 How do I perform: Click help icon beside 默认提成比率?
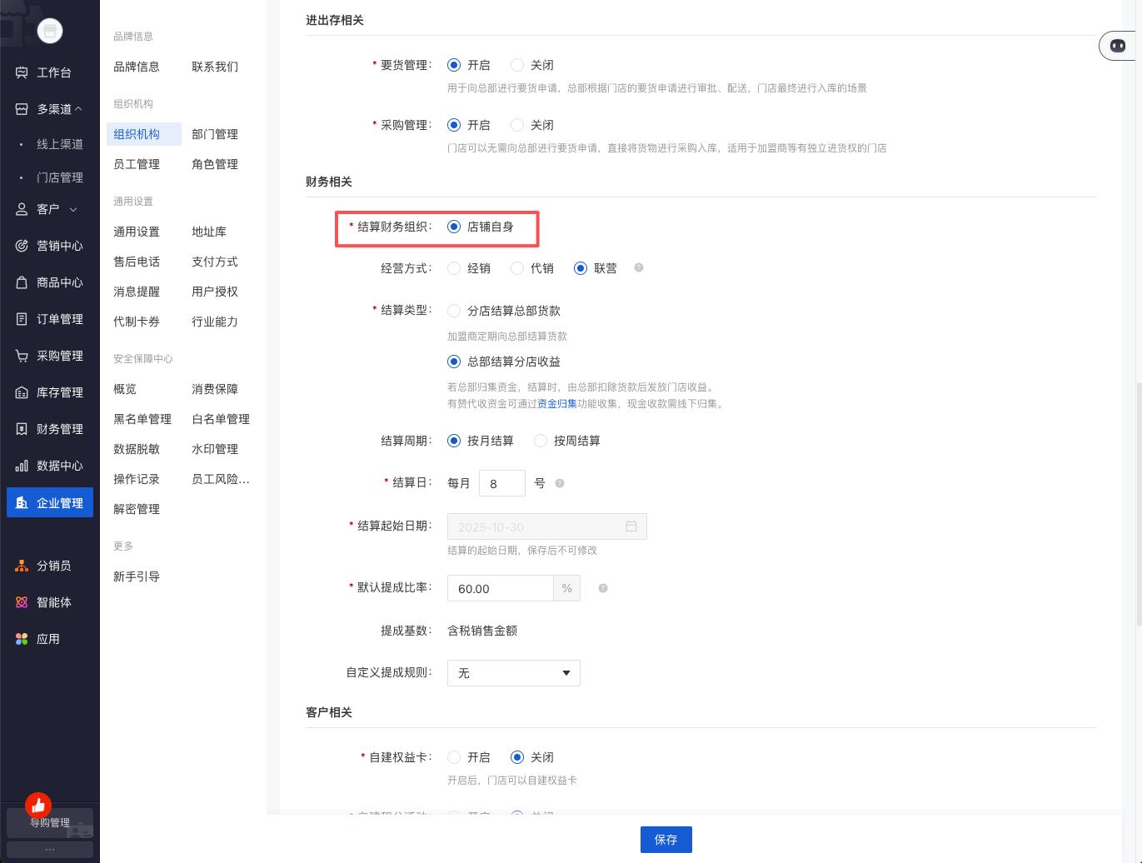click(x=603, y=588)
